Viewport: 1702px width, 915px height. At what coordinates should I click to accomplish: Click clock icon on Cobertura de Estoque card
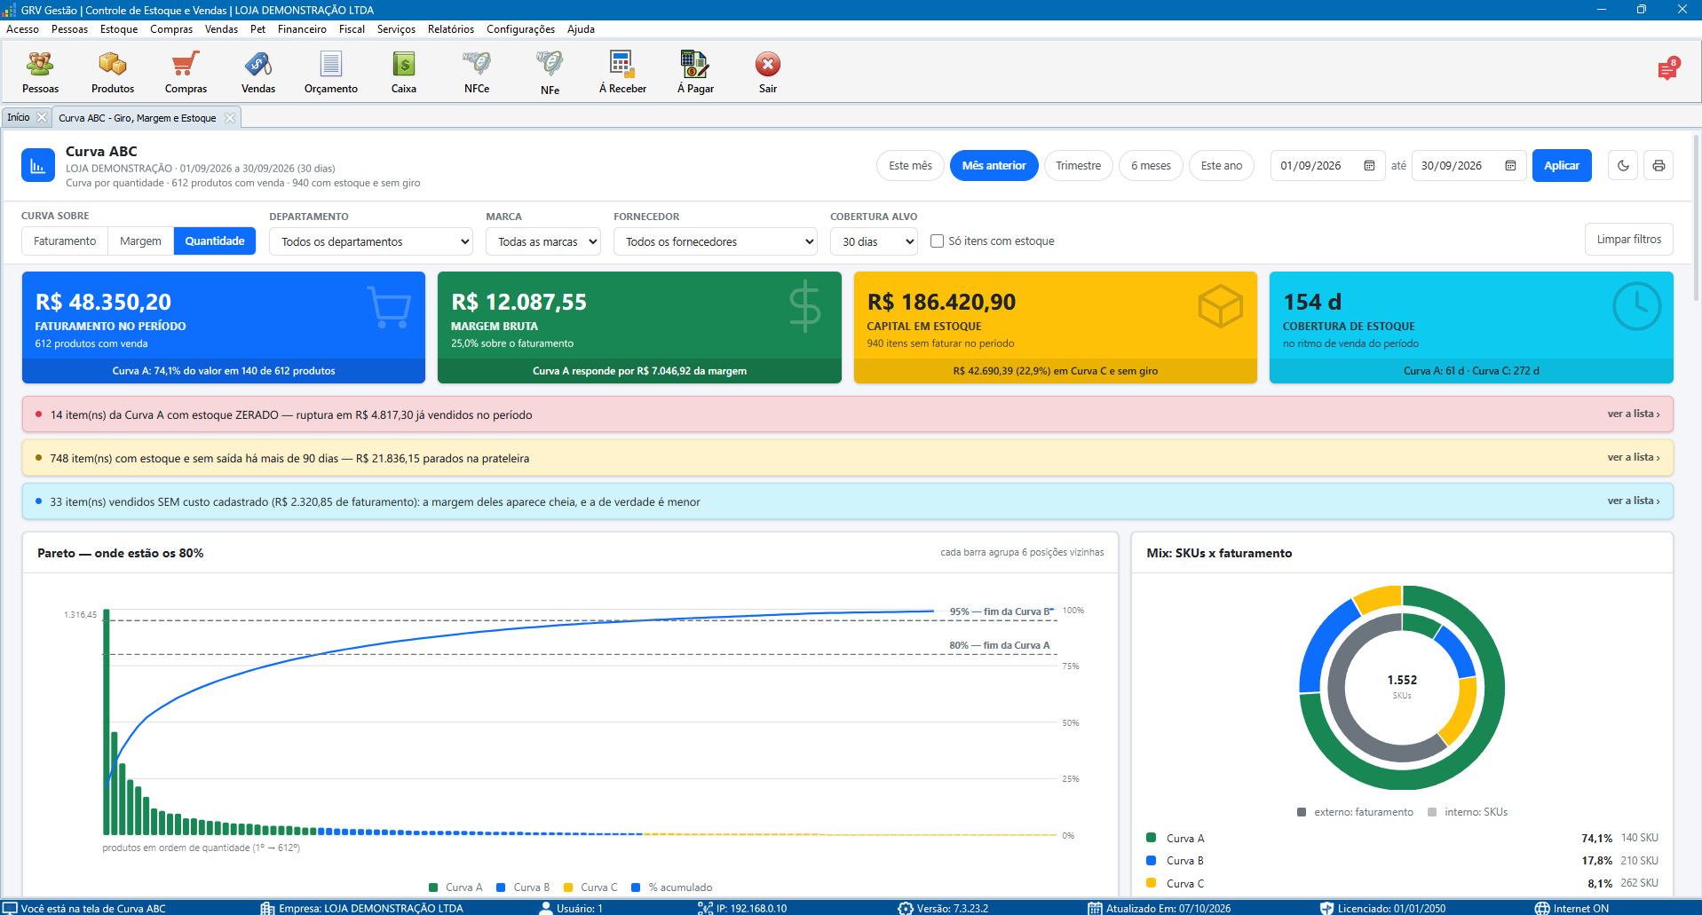click(1636, 306)
